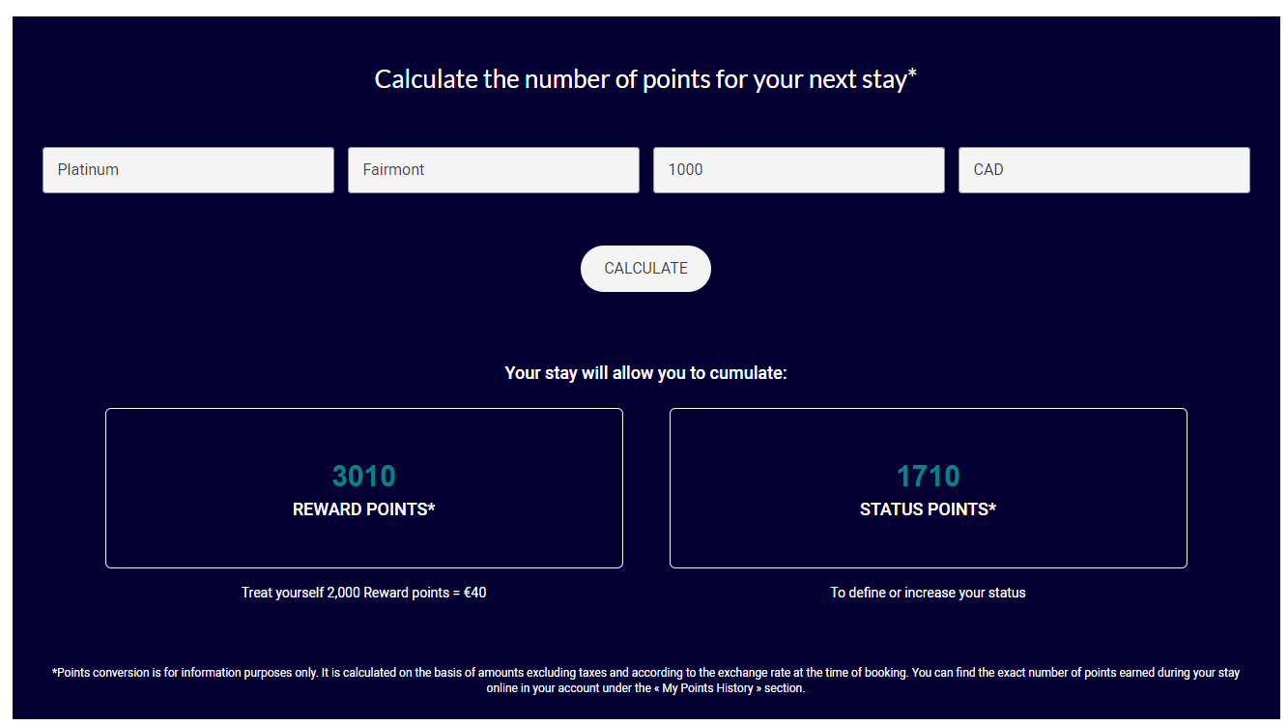Viewport: 1288px width, 726px height.
Task: Click the 3010 reward points value
Action: coord(364,477)
